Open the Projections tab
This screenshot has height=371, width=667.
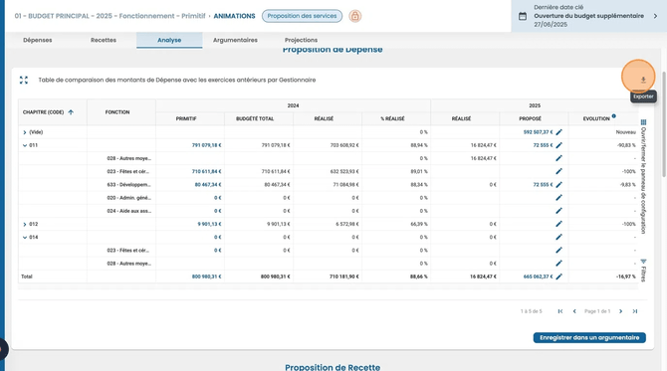(302, 40)
